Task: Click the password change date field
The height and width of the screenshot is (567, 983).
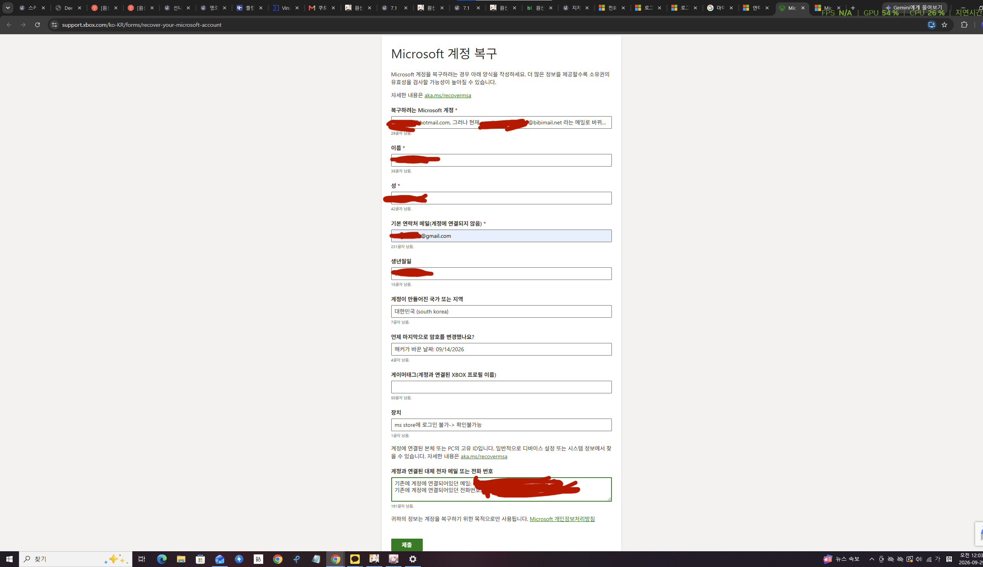Action: [x=501, y=349]
